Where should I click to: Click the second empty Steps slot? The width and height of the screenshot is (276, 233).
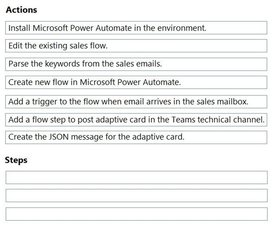coord(136,196)
